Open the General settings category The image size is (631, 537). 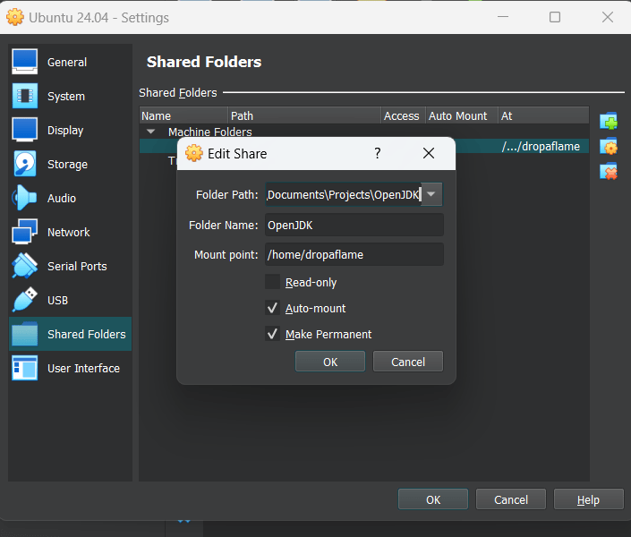point(70,62)
